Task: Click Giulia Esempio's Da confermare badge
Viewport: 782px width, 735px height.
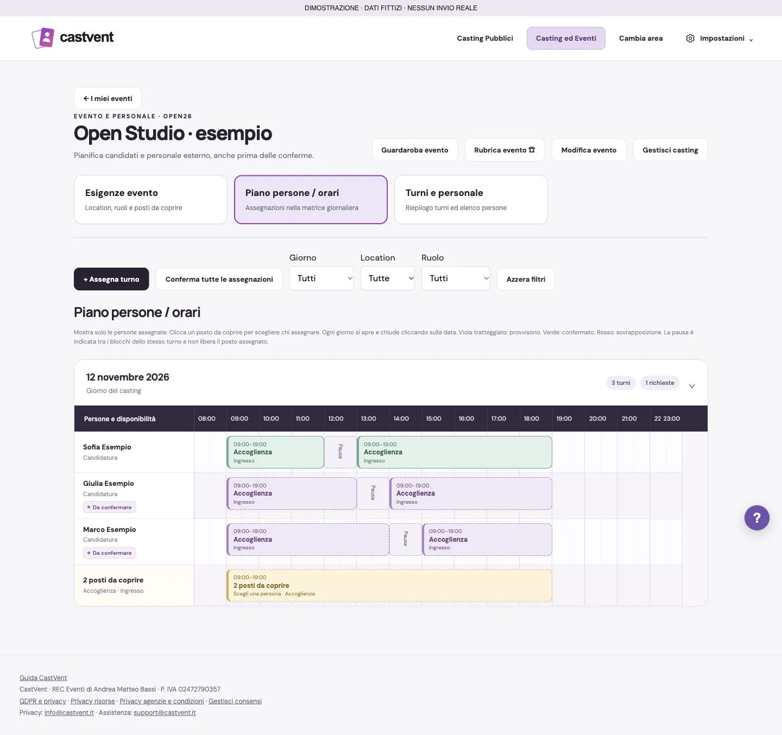Action: pos(110,507)
